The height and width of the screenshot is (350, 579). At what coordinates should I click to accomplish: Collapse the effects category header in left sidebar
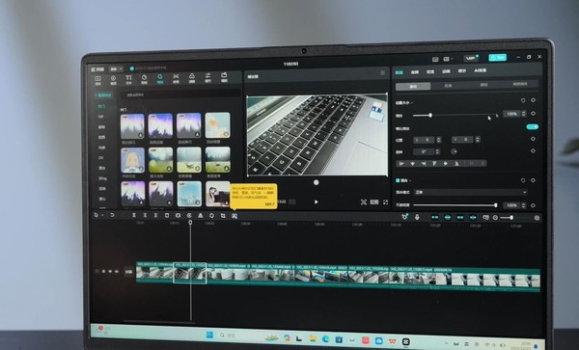[x=103, y=95]
